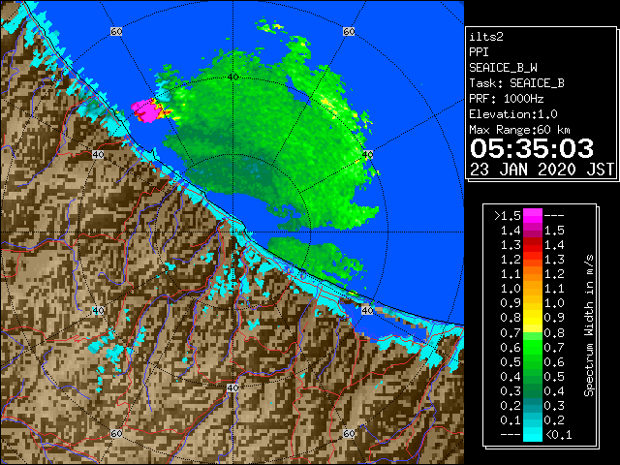Click the 'Task: SEAICE_B' line
Screen dimensions: 620x465
click(516, 83)
